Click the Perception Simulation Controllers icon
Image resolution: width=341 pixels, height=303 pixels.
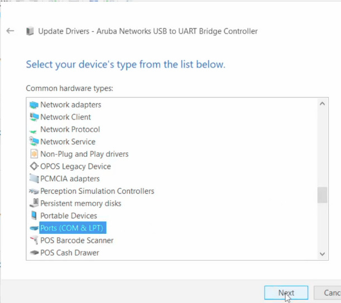click(x=34, y=191)
